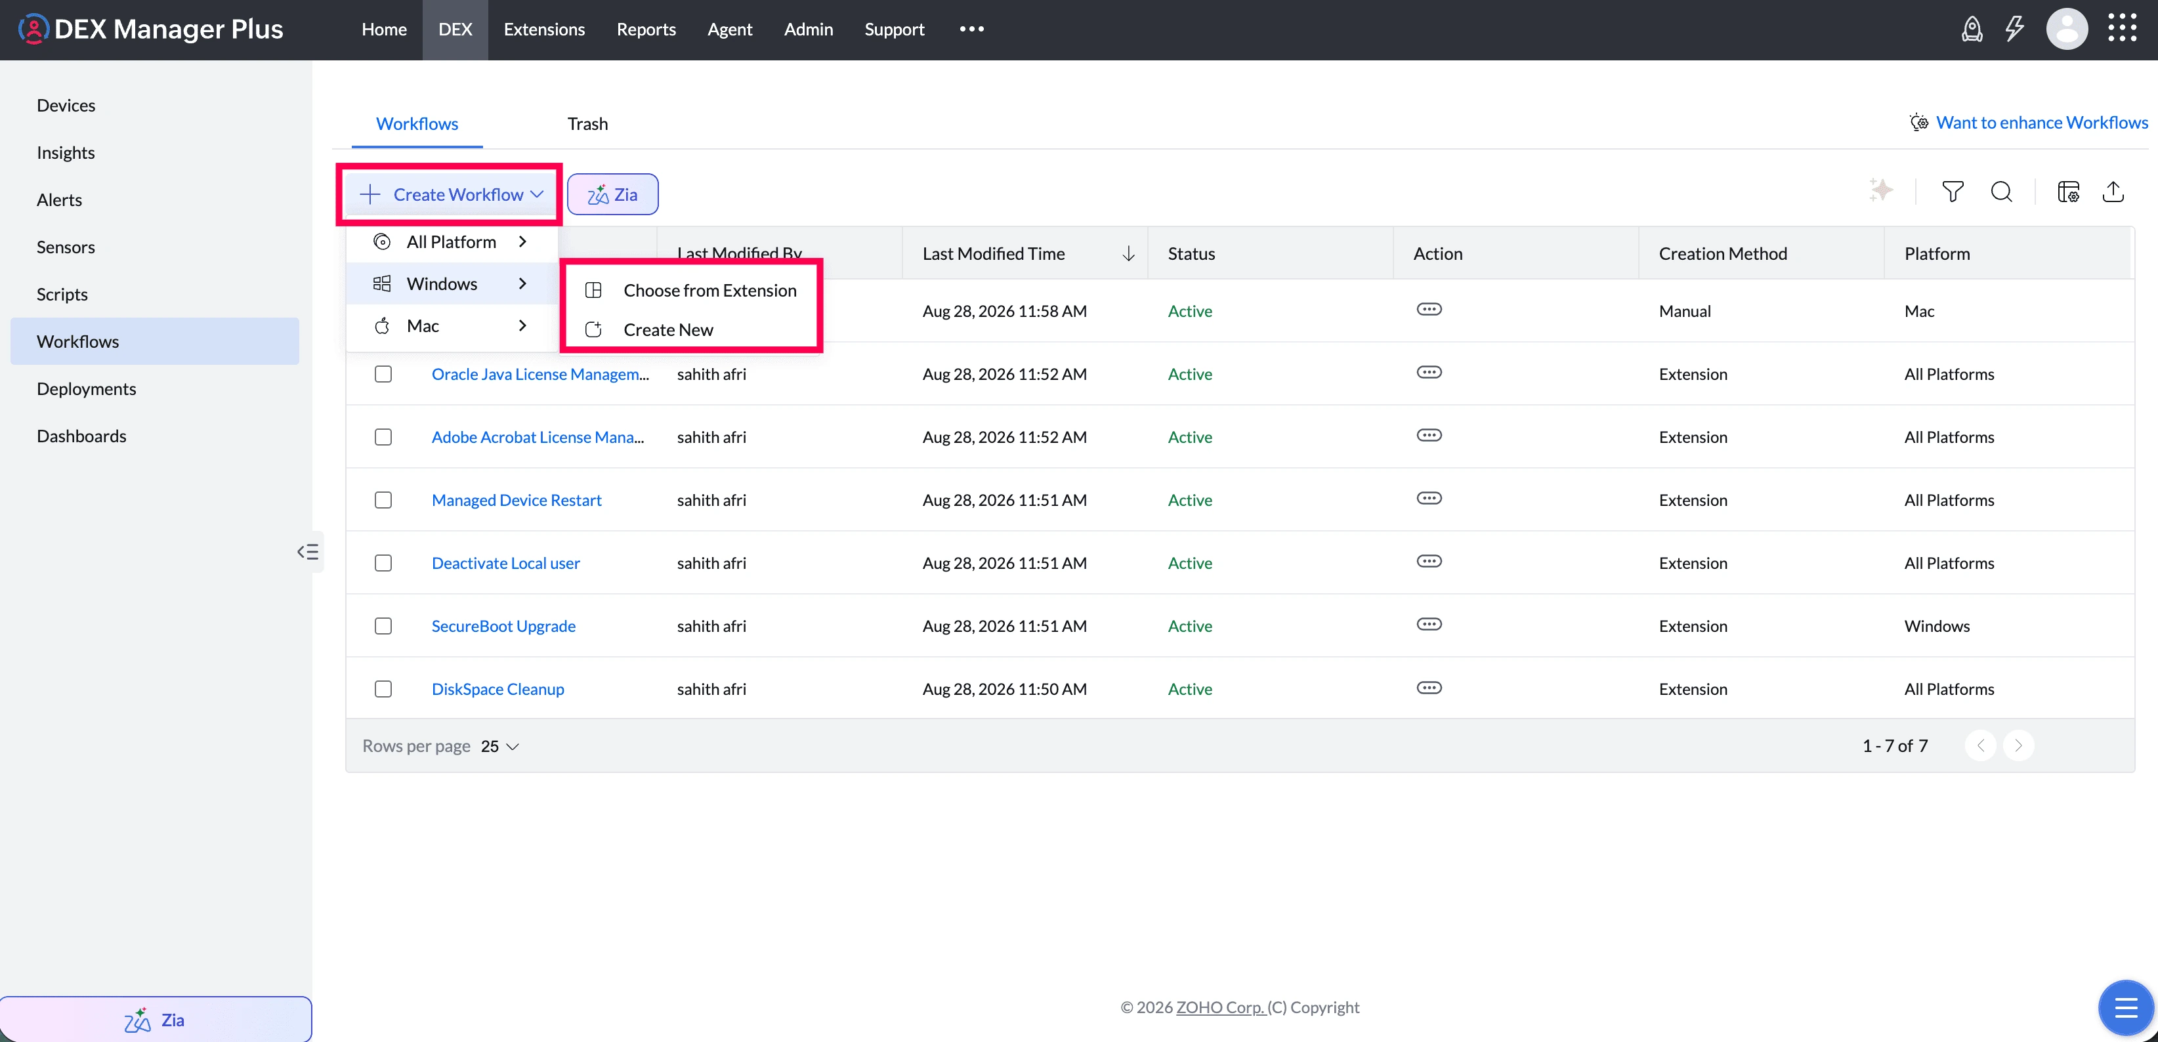
Task: Open the Home top menu
Action: click(384, 30)
